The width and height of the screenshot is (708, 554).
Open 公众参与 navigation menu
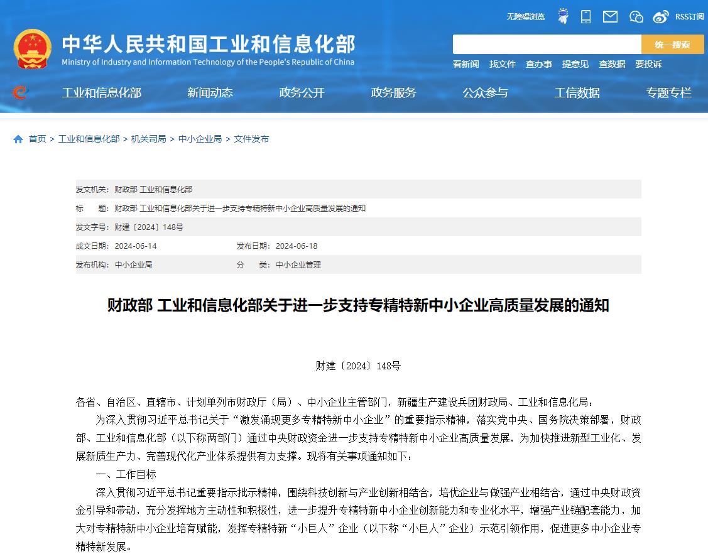[486, 92]
